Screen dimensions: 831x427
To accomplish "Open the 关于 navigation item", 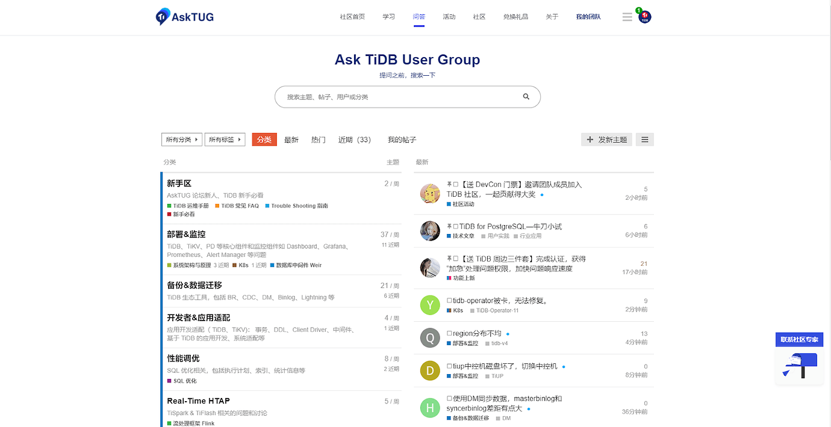I will click(x=552, y=17).
